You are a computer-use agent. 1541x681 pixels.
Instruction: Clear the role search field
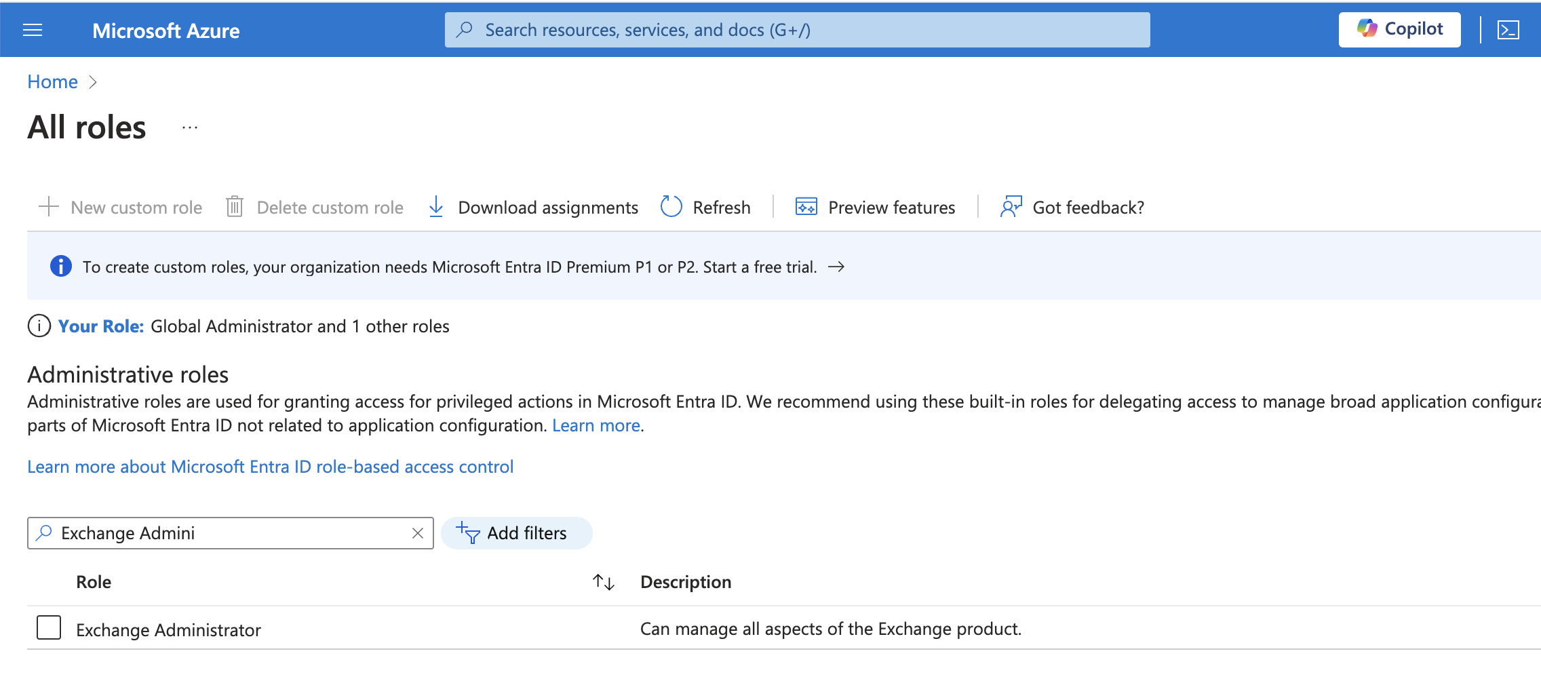click(x=418, y=533)
